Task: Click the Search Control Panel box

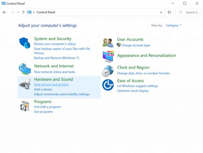Action: point(190,12)
